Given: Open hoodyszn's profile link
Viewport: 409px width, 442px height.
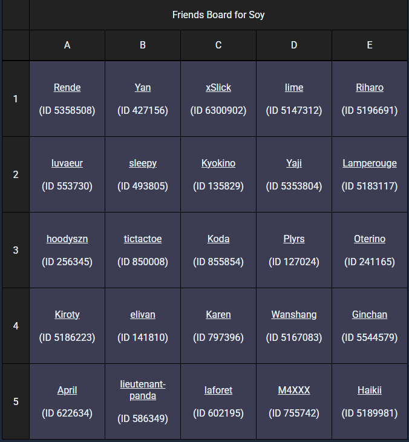Looking at the screenshot, I should point(67,239).
